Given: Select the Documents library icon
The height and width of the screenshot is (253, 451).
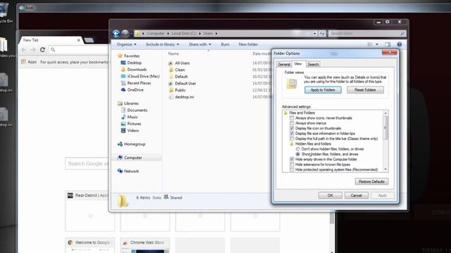Looking at the screenshot, I should 123,110.
